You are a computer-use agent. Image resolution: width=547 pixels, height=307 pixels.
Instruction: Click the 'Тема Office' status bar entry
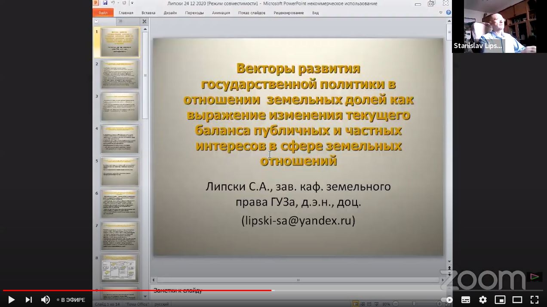pyautogui.click(x=138, y=304)
